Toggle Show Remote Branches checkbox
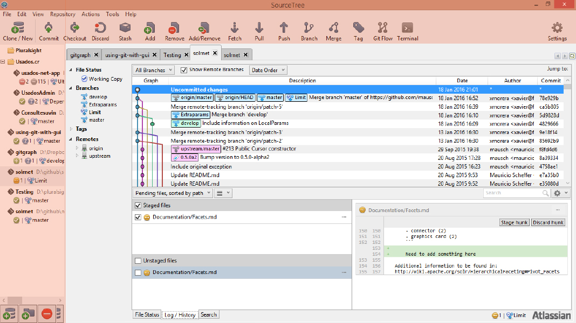Viewport: 576px width, 323px height. 184,70
